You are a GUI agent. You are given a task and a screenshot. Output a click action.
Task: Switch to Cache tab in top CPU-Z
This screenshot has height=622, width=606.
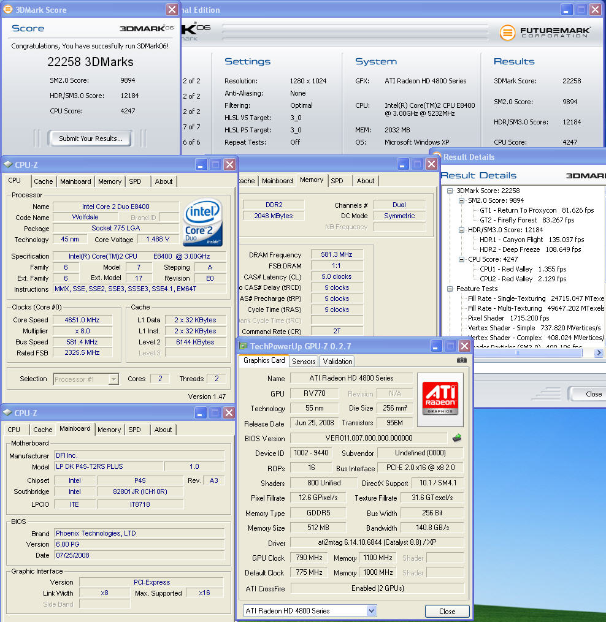pyautogui.click(x=44, y=181)
